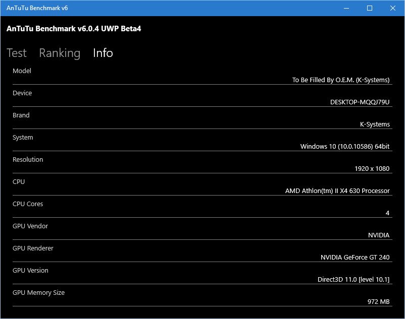
Task: Select 'To Be Filled By O.E.M. (K-Systems)' value
Action: 341,80
